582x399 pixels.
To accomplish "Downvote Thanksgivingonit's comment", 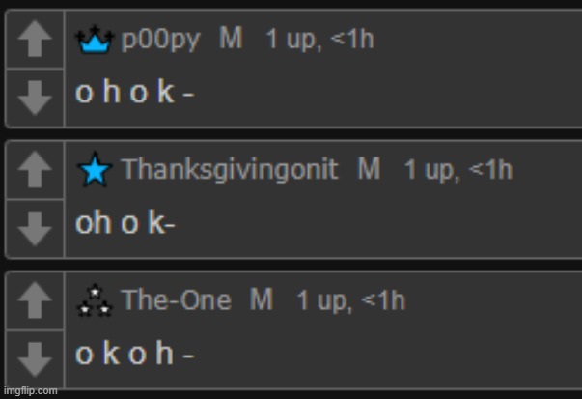I will (x=35, y=229).
